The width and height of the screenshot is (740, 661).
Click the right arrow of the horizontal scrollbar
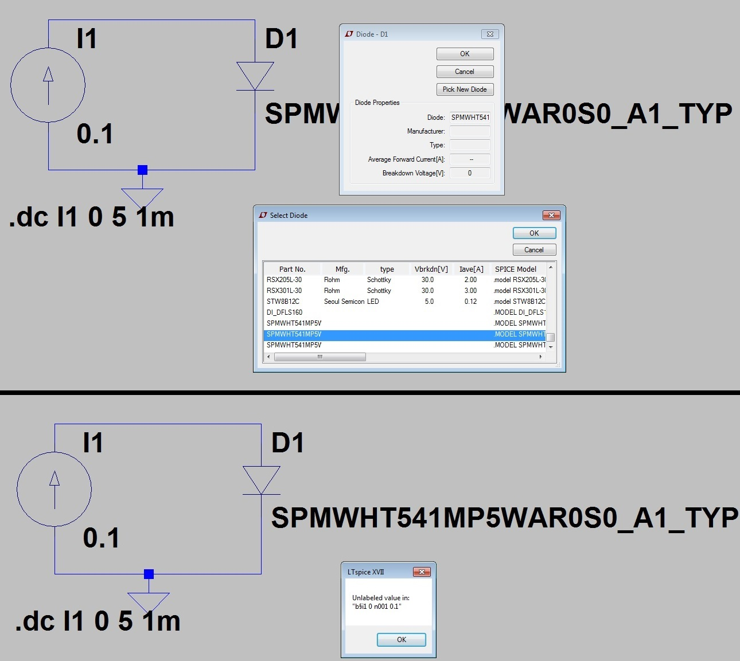(x=540, y=357)
